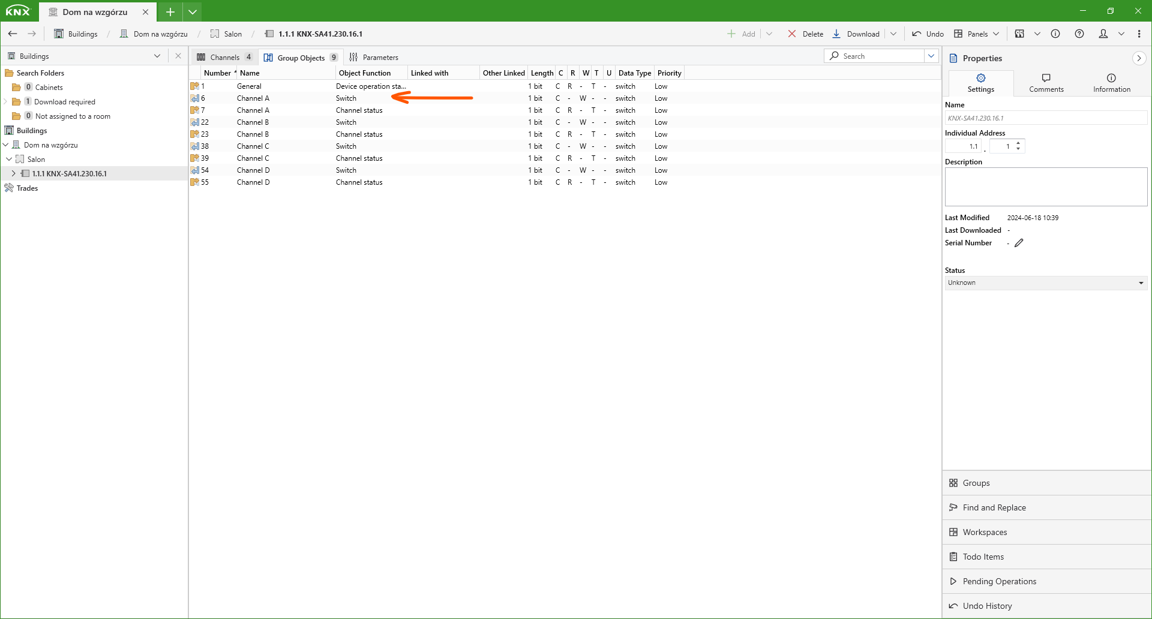
Task: Switch to the Channels tab
Action: point(224,57)
